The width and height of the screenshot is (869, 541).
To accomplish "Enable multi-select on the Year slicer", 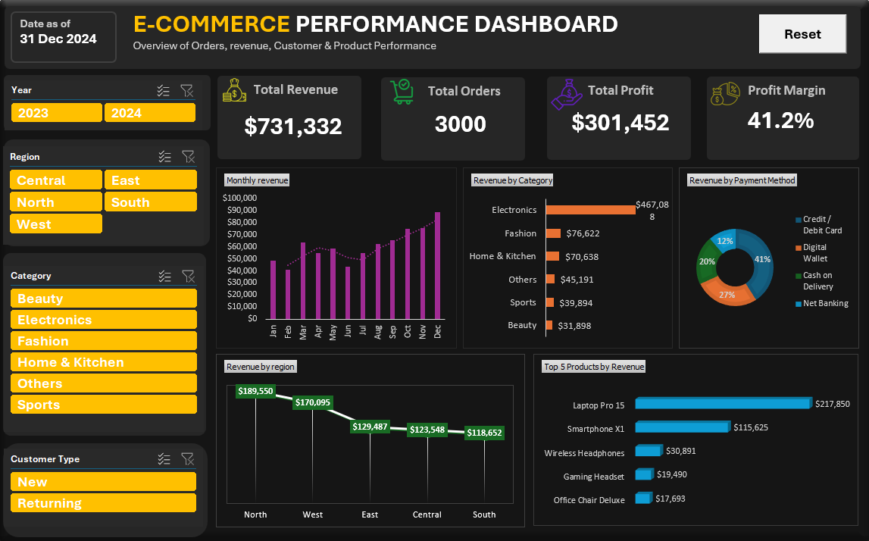I will (163, 90).
